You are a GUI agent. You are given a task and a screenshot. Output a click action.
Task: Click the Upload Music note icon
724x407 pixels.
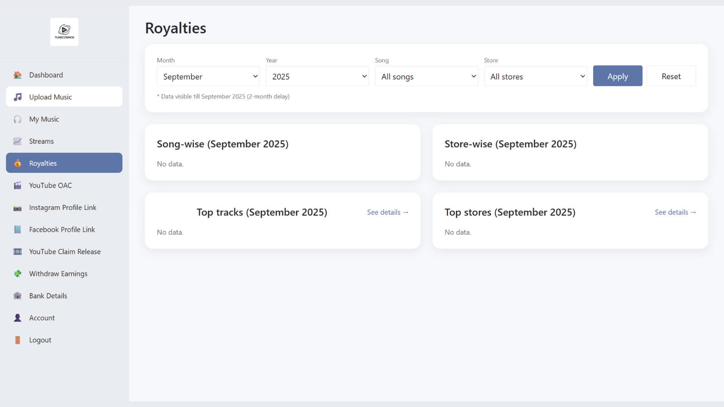pos(18,97)
